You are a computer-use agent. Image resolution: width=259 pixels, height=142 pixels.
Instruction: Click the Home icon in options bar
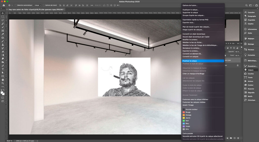4,5
